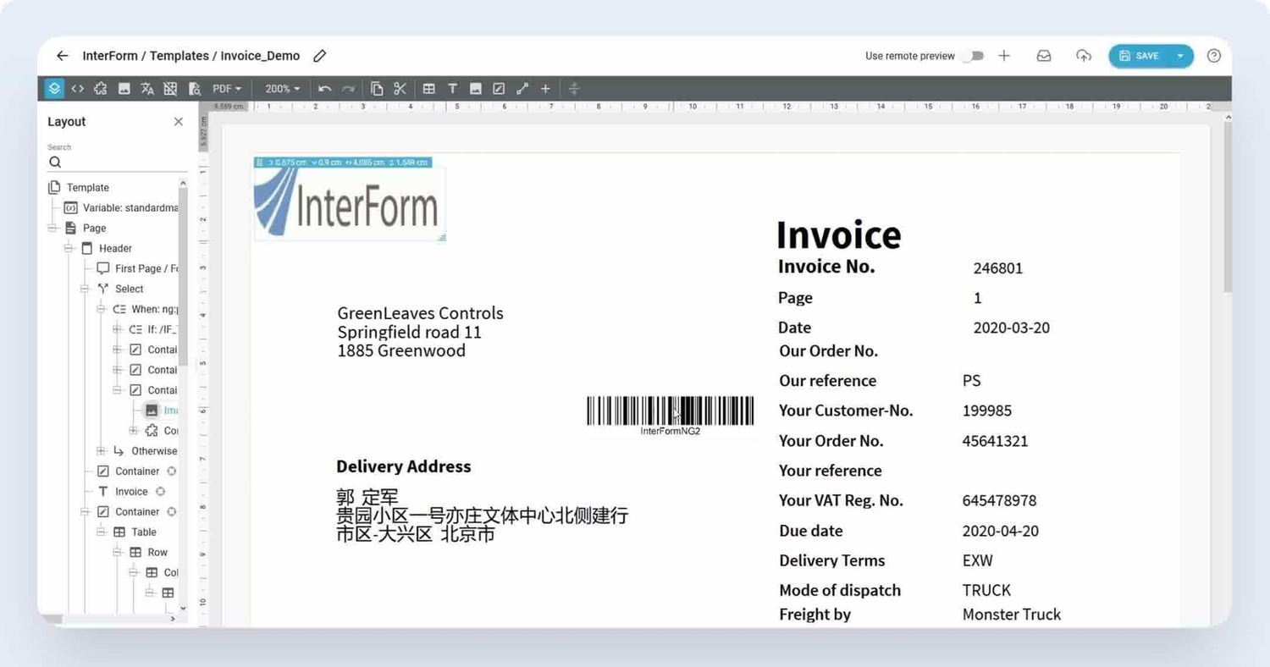Viewport: 1270px width, 667px height.
Task: Click the envelope icon near the top right
Action: click(1044, 55)
